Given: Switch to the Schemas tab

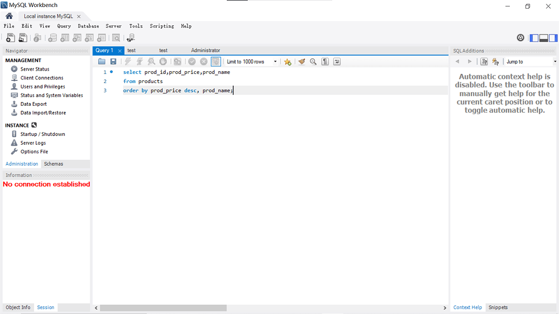Looking at the screenshot, I should point(53,164).
